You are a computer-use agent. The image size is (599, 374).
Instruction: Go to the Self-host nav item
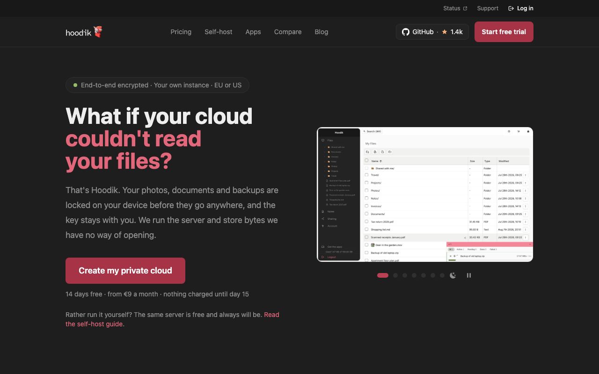pos(218,32)
